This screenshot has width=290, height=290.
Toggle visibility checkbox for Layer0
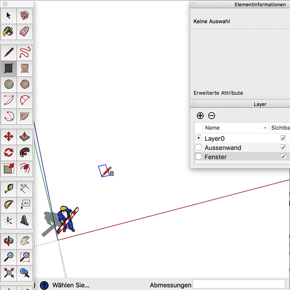tap(283, 138)
